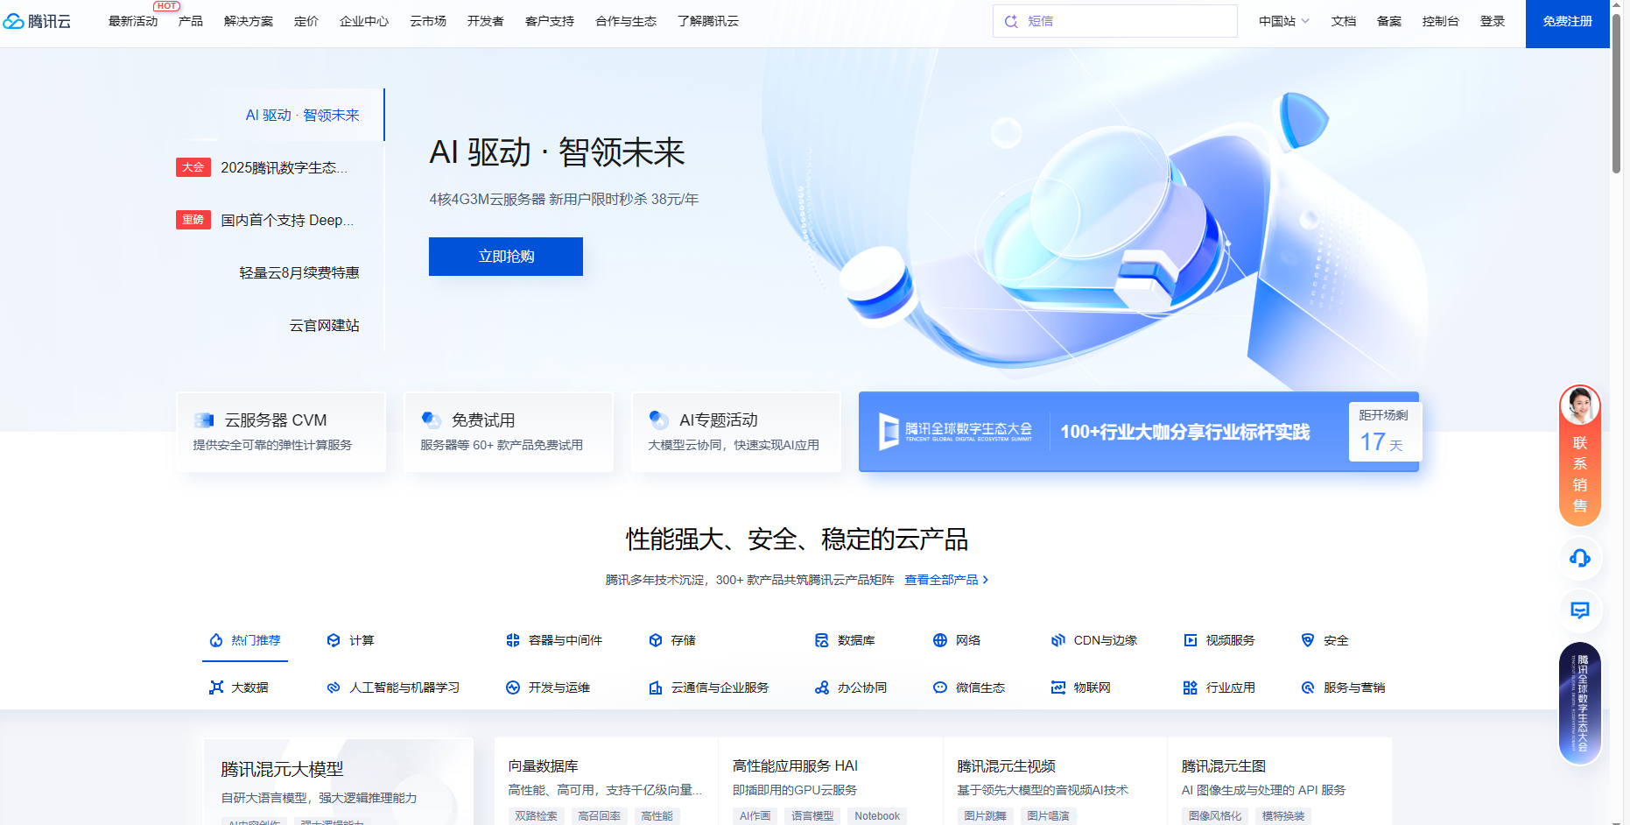Focus the 短信 search input field
Image resolution: width=1630 pixels, height=825 pixels.
click(x=1115, y=21)
